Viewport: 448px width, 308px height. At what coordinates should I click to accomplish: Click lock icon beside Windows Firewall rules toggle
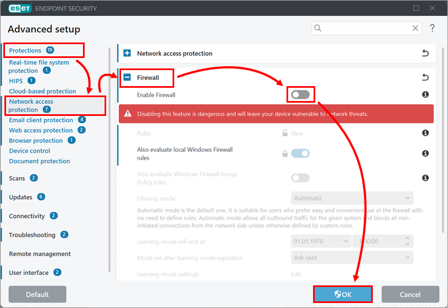(285, 153)
